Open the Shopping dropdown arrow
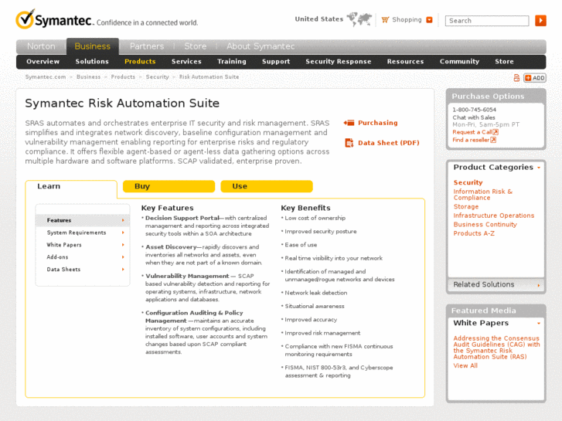Screen dimensions: 562x421 coord(429,20)
